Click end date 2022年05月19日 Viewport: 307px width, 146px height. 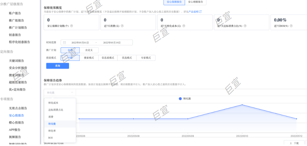tap(112, 42)
